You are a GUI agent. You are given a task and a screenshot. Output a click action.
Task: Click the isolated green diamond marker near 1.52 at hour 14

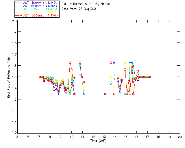pyautogui.click(x=114, y=75)
